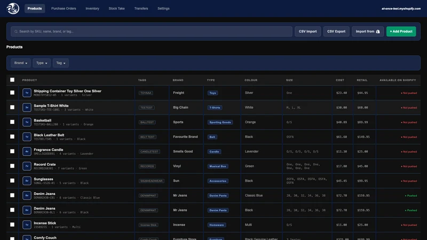
Task: Open the Fragrance Candle product name
Action: pyautogui.click(x=49, y=150)
